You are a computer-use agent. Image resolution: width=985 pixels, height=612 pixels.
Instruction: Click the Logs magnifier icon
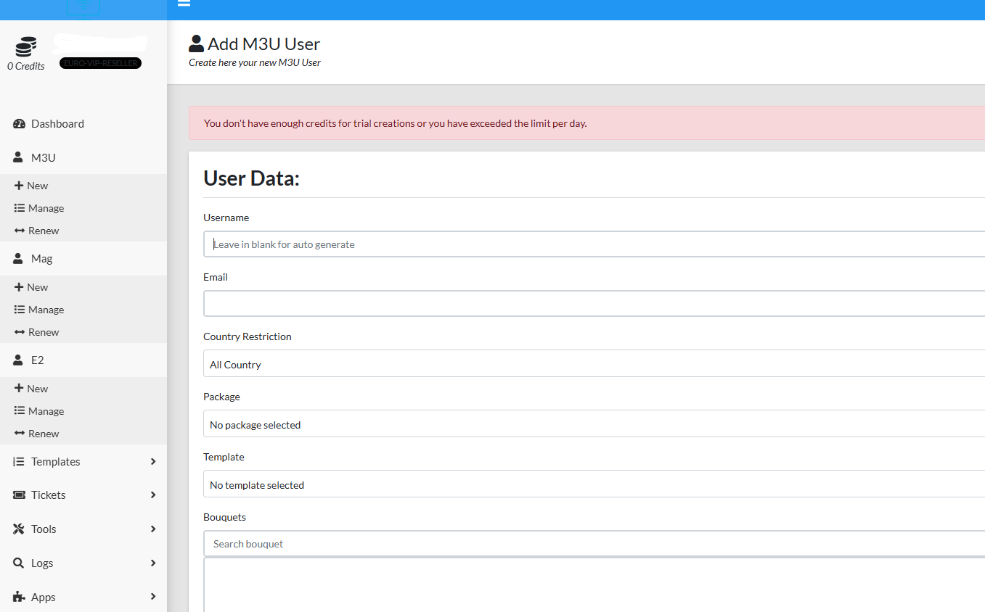coord(20,563)
